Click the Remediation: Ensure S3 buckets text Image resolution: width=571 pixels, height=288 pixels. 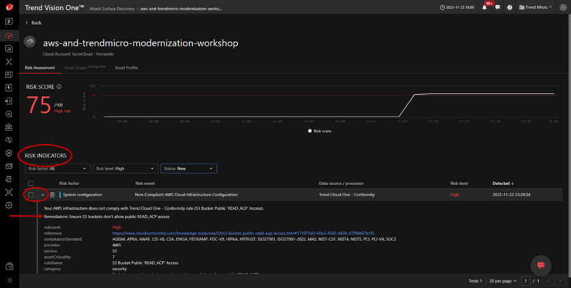(x=107, y=217)
